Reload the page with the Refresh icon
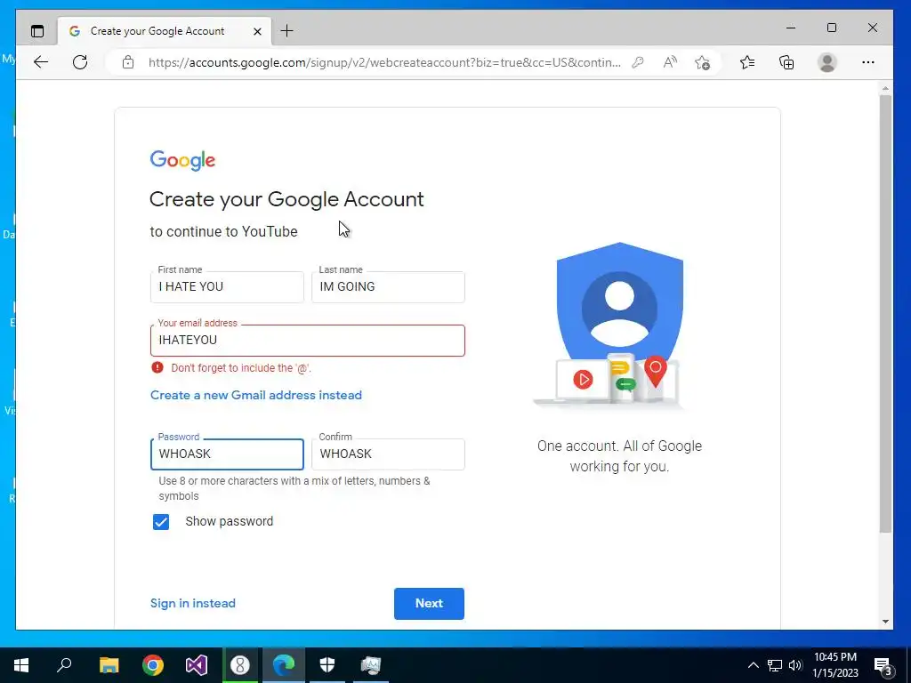The image size is (911, 683). (x=80, y=62)
